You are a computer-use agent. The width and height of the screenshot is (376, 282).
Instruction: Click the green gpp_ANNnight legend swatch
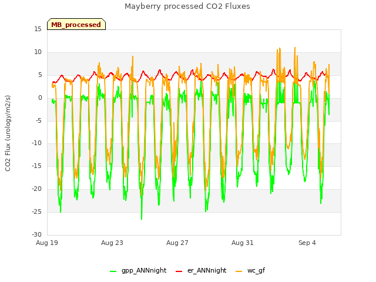113,271
